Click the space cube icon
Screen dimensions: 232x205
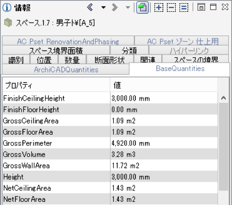pyautogui.click(x=8, y=23)
